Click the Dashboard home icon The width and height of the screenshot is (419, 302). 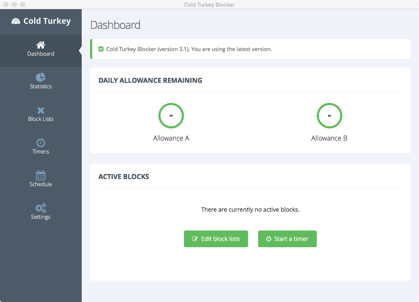point(41,45)
